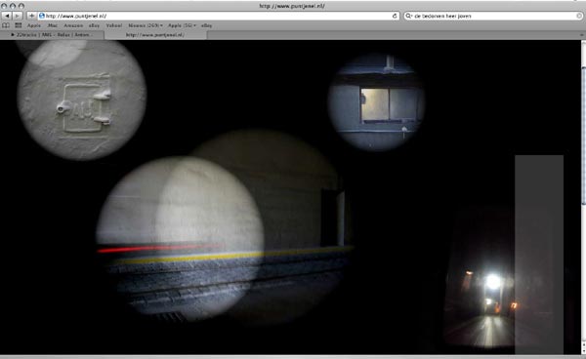
Task: Open the bookmarks book icon
Action: pyautogui.click(x=6, y=25)
